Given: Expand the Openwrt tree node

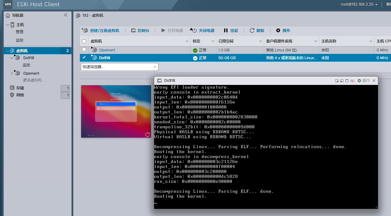Looking at the screenshot, I should tap(12, 73).
